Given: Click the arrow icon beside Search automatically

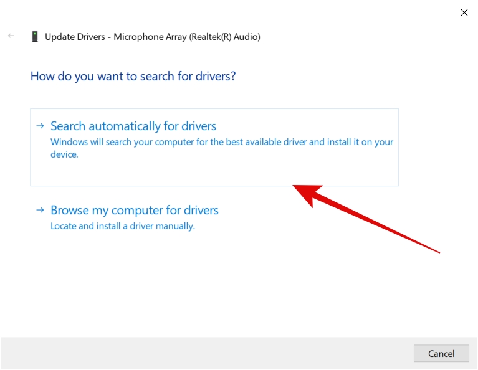Looking at the screenshot, I should click(x=41, y=126).
